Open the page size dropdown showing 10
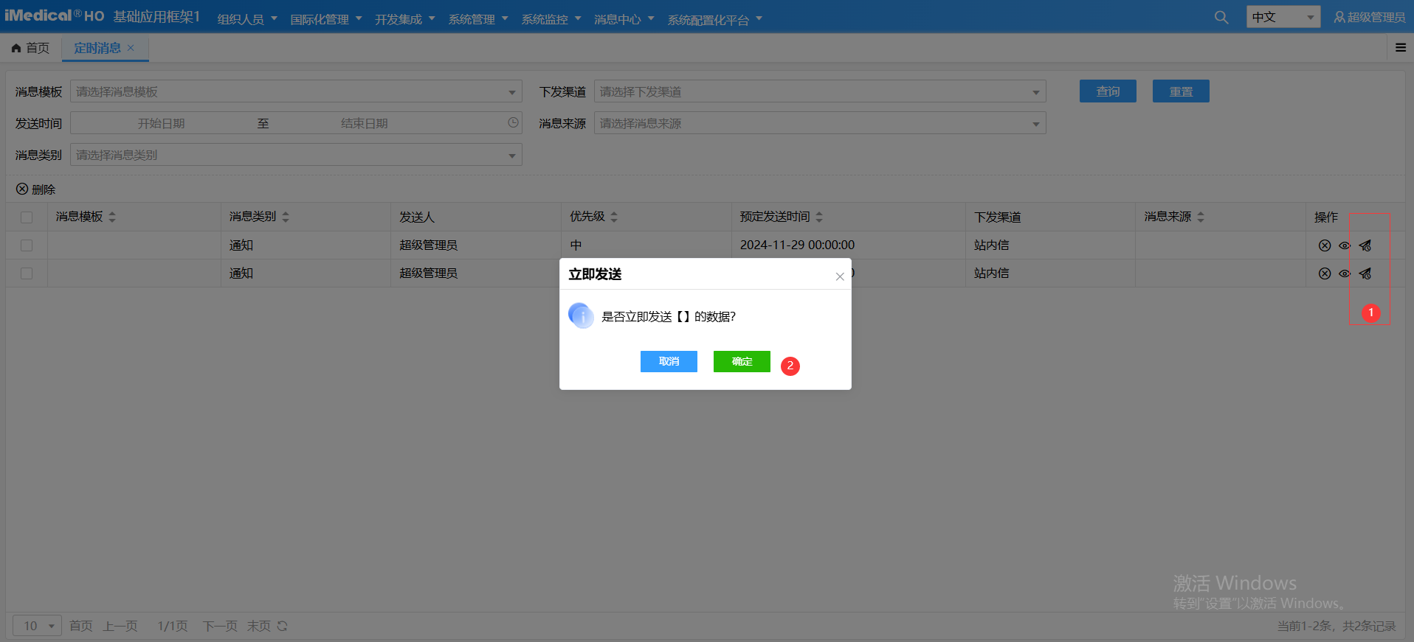Viewport: 1414px width, 642px height. click(x=37, y=626)
